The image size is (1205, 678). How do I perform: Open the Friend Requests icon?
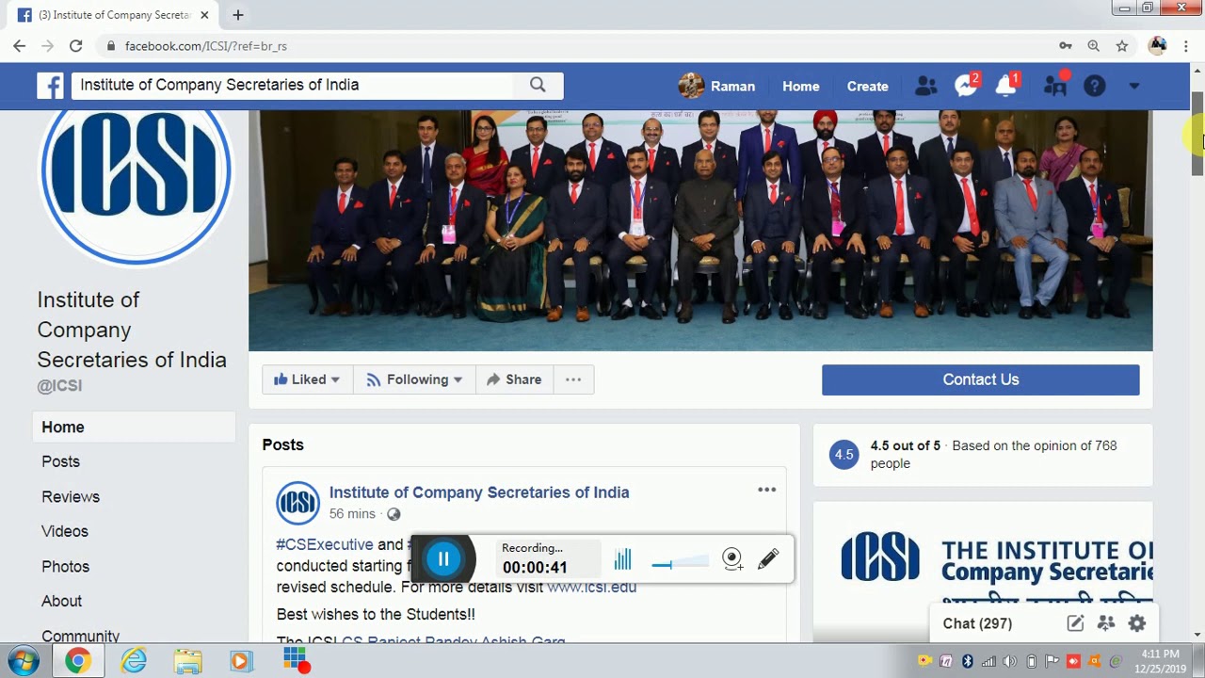coord(926,86)
